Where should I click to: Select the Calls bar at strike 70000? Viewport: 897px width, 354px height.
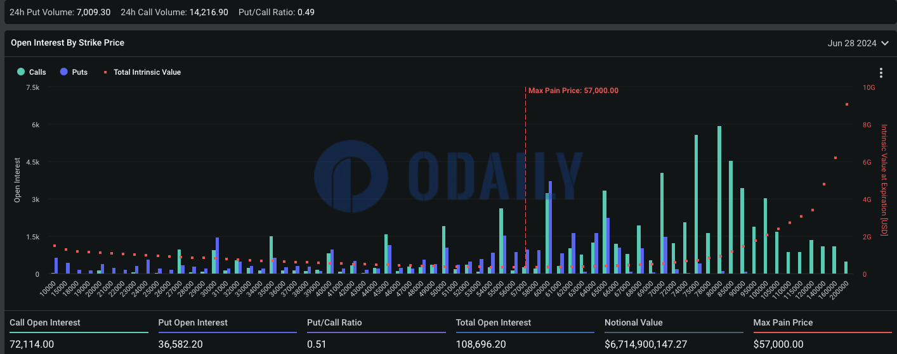click(x=662, y=223)
